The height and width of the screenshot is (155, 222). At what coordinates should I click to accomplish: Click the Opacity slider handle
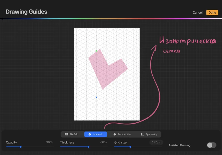[x=21, y=147]
